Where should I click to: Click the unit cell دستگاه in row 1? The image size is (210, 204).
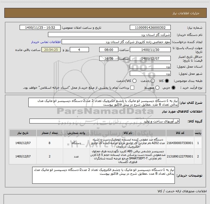(76, 143)
